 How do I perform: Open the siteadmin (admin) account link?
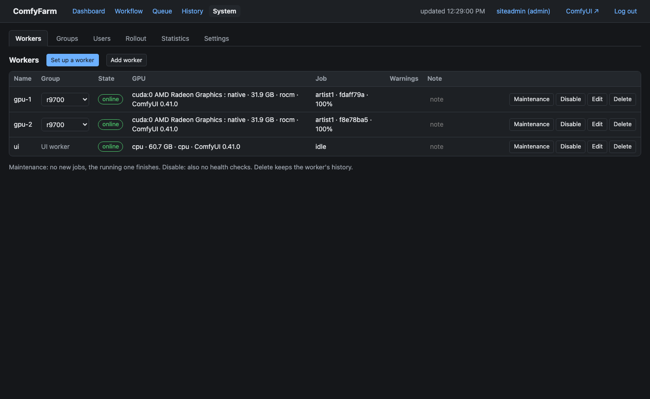(523, 11)
